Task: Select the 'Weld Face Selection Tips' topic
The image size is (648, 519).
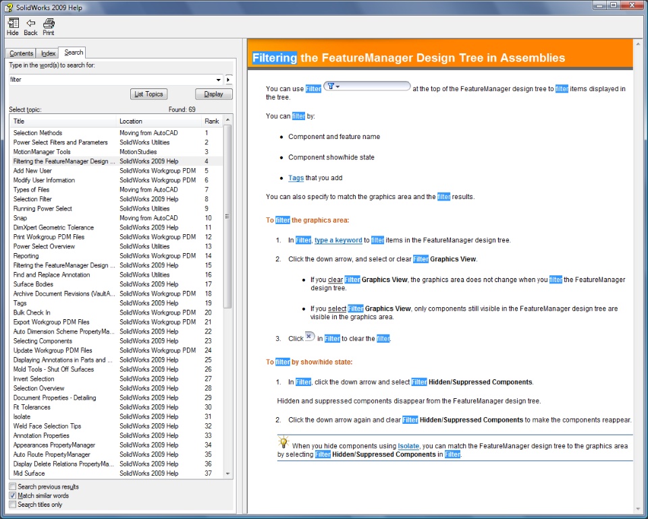Action: (x=116, y=426)
